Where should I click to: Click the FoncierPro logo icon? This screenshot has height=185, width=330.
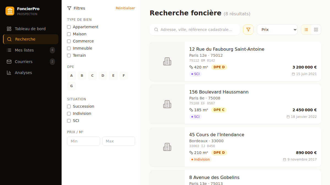click(x=10, y=11)
